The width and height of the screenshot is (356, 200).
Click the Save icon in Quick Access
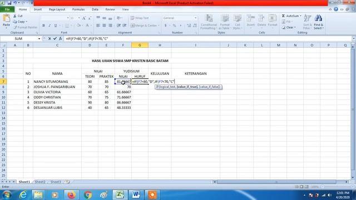(9, 3)
